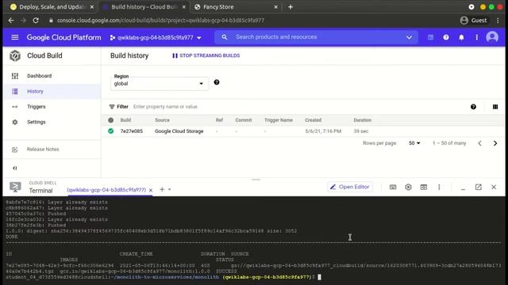This screenshot has height=285, width=508.
Task: Open Release Notes link in sidebar
Action: coord(43,150)
